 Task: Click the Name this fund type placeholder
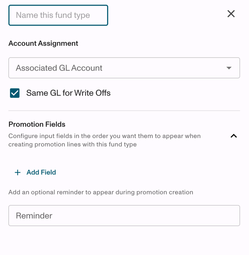53,15
